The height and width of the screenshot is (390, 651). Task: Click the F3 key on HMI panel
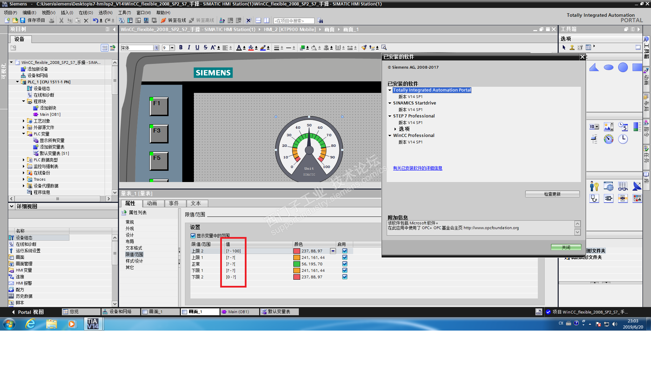click(159, 134)
